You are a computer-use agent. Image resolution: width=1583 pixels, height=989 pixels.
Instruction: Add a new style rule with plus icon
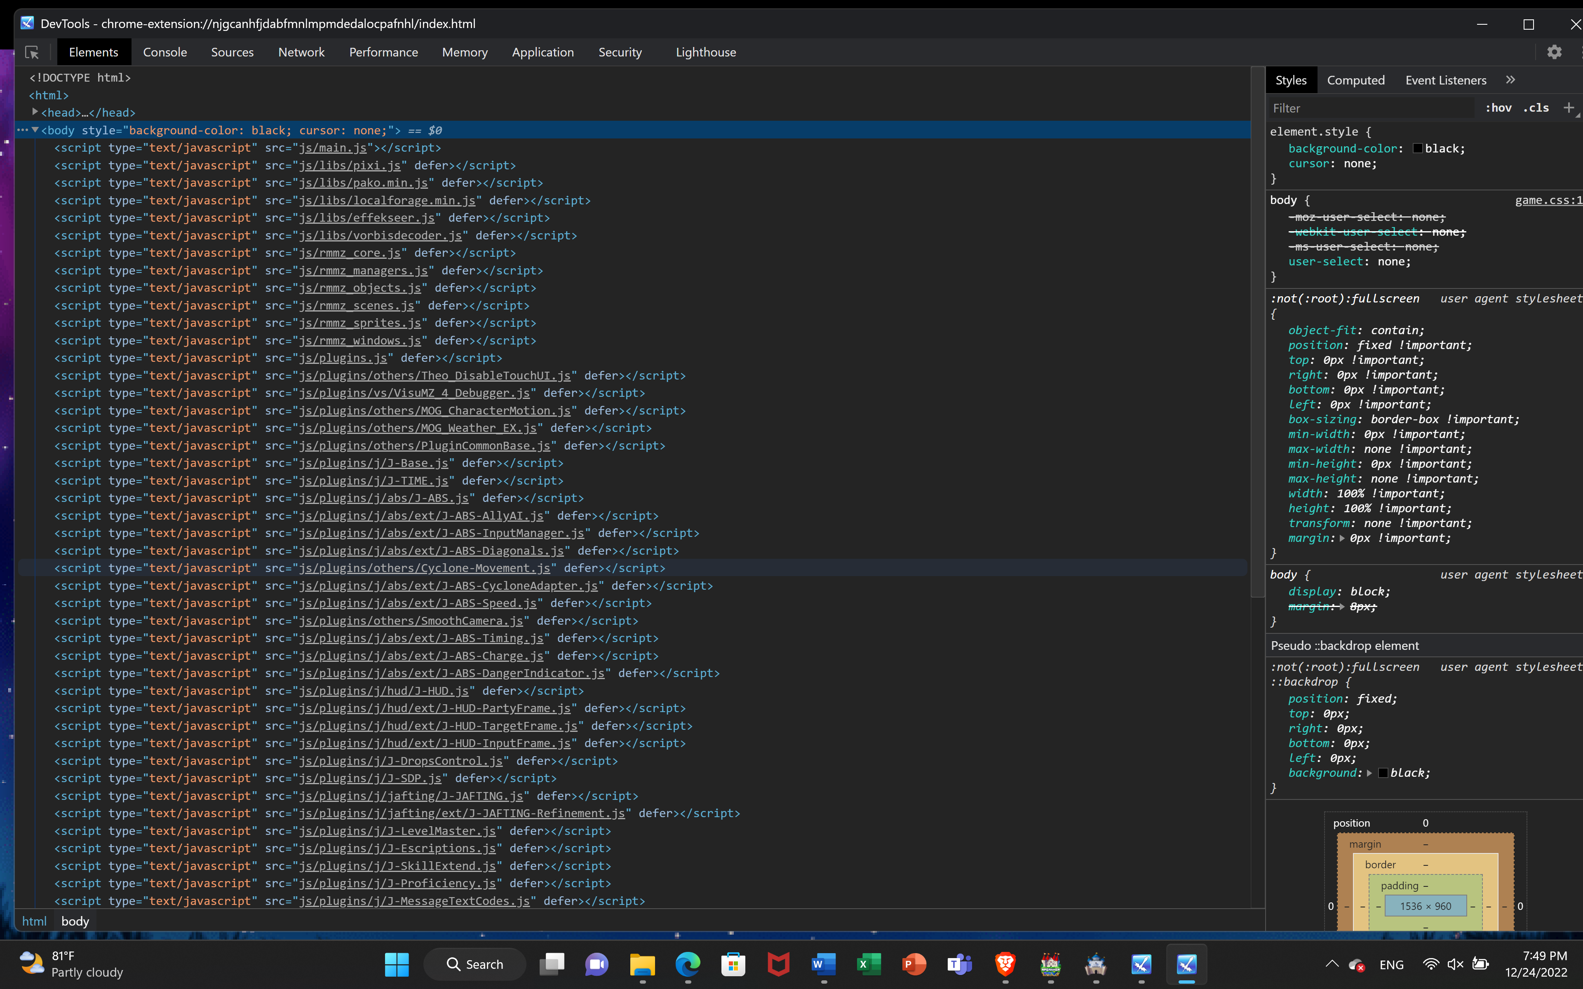[x=1569, y=108]
